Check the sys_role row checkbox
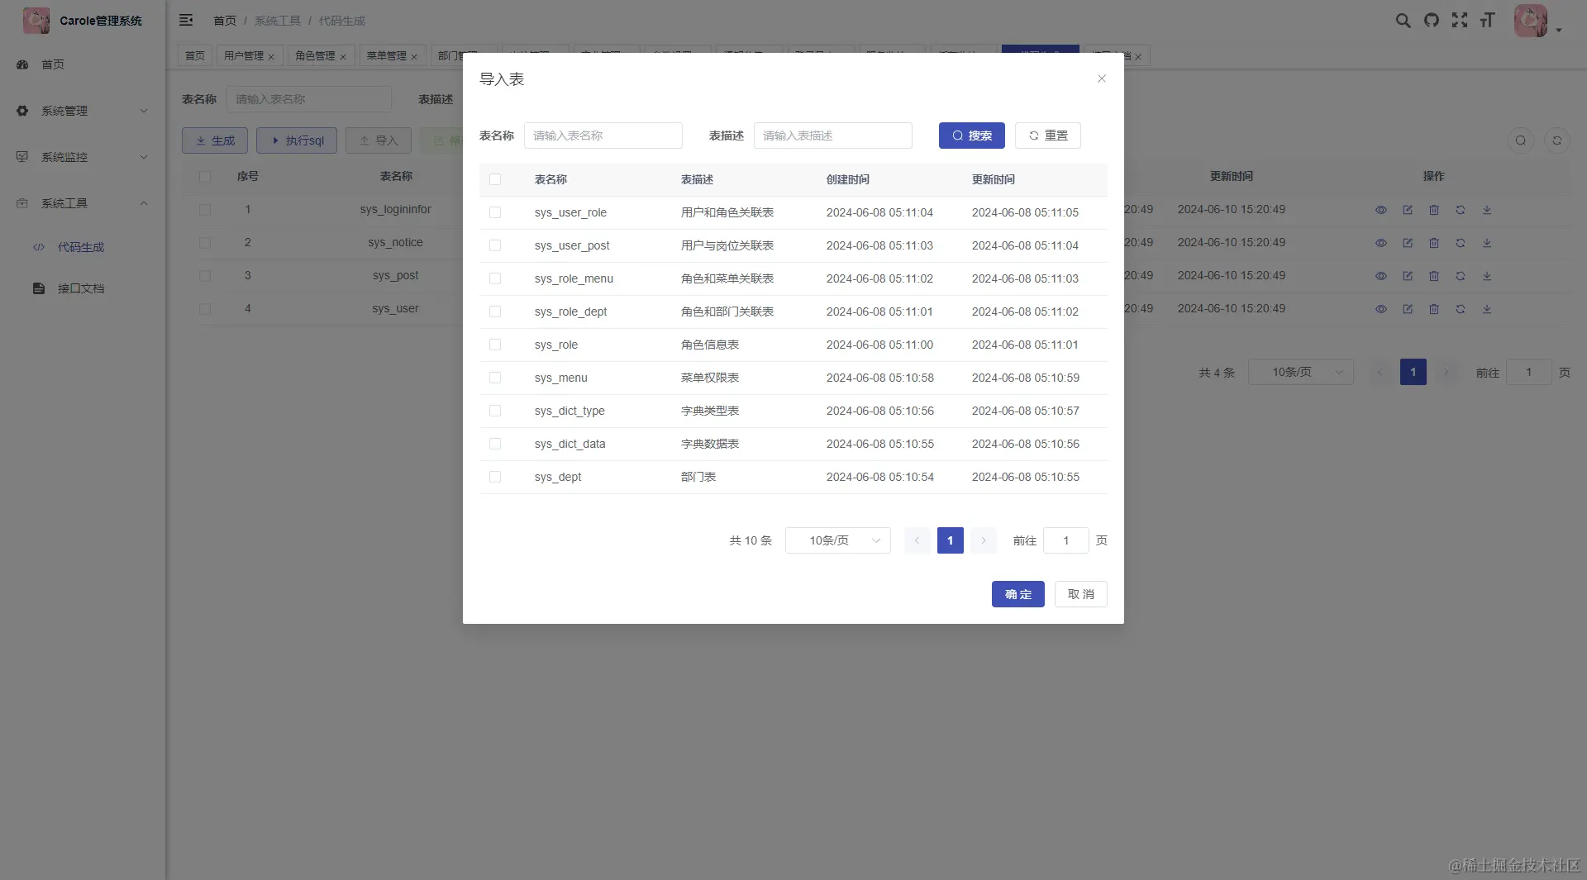 tap(495, 345)
